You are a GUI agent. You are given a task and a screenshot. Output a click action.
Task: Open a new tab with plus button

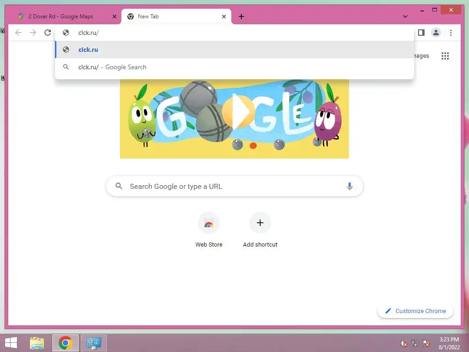pos(241,16)
